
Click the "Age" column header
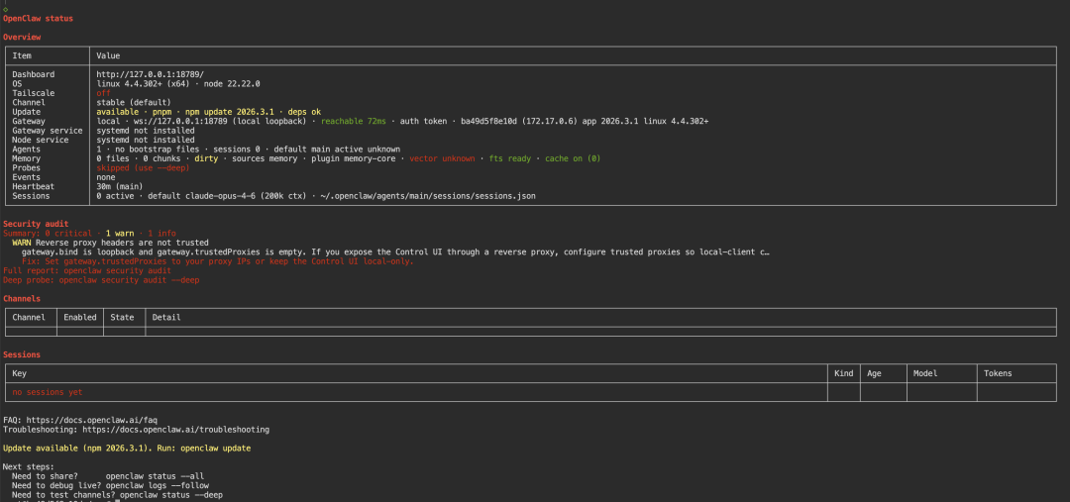click(x=874, y=373)
